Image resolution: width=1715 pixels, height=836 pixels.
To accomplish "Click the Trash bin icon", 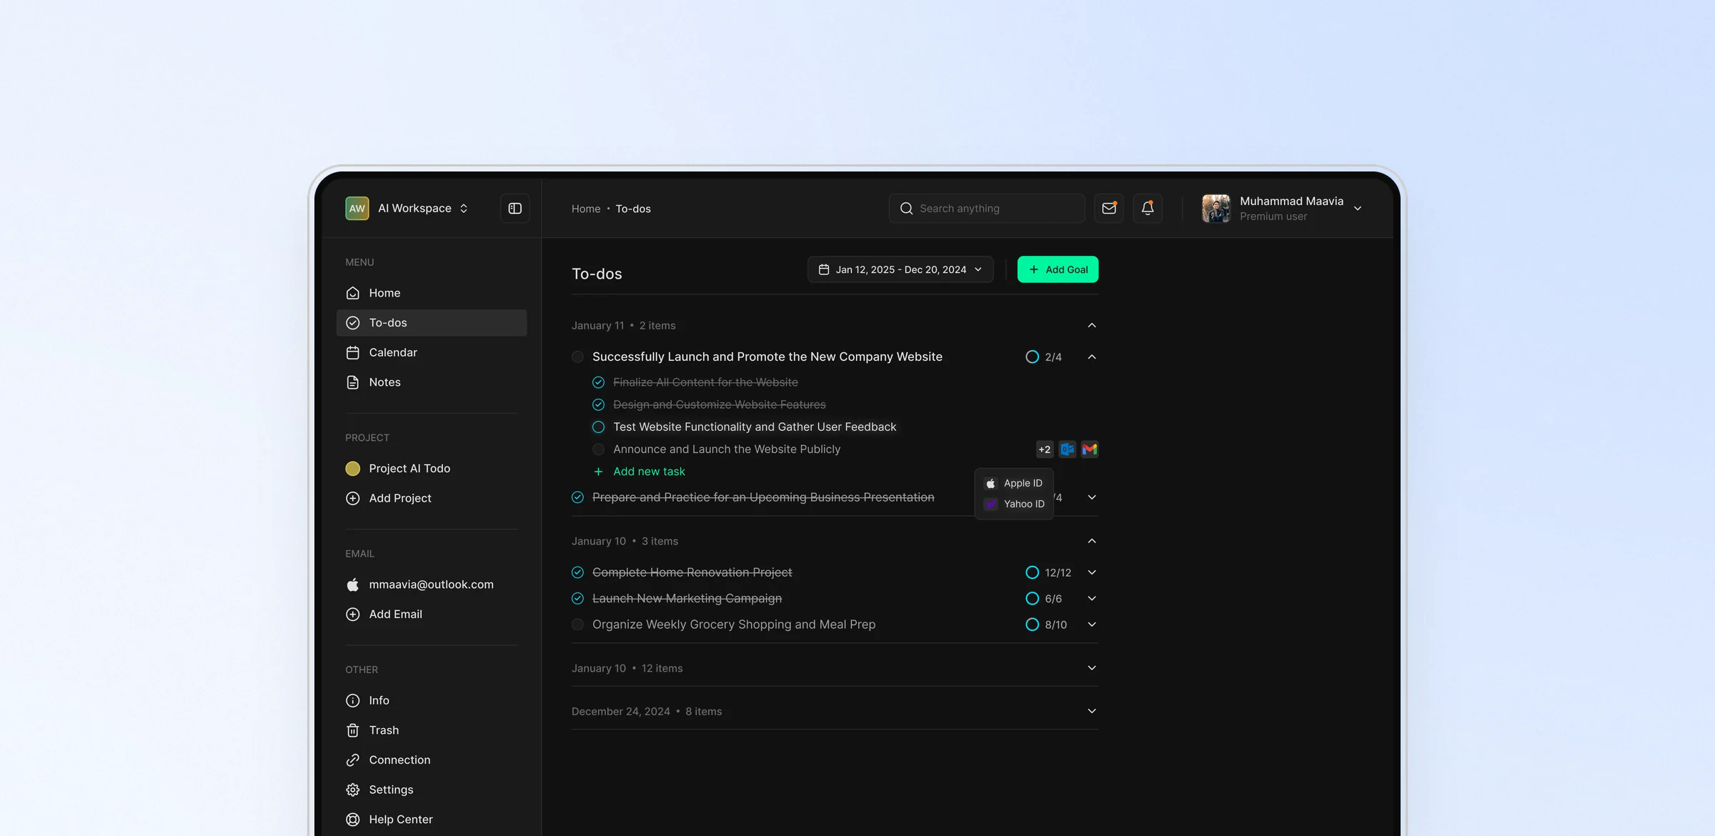I will pyautogui.click(x=352, y=730).
